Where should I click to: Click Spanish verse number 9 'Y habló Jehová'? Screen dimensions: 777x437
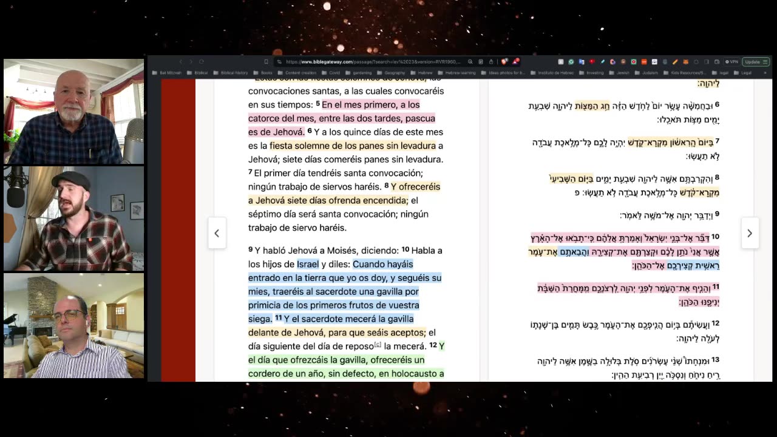click(250, 249)
